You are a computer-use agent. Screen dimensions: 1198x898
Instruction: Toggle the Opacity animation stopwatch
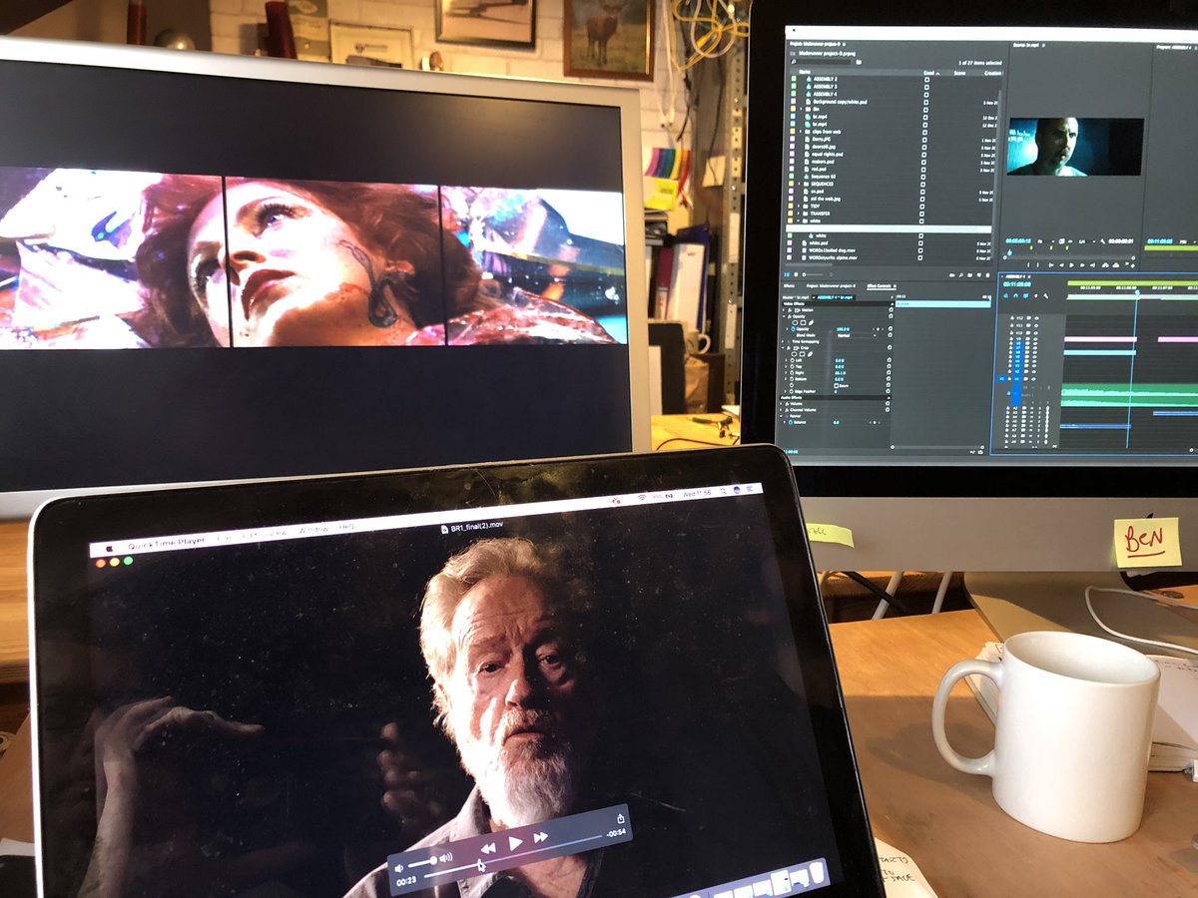point(793,329)
